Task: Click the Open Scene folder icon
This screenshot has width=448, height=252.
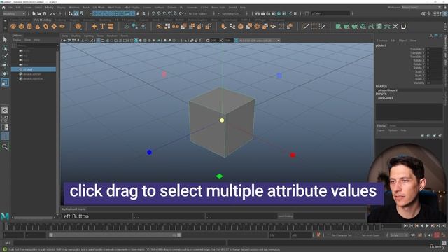Action: (x=39, y=13)
